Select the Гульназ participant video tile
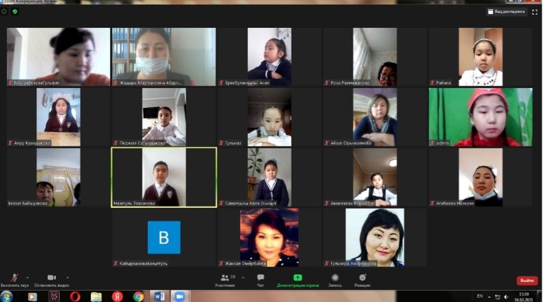This screenshot has height=302, width=544. tap(270, 117)
